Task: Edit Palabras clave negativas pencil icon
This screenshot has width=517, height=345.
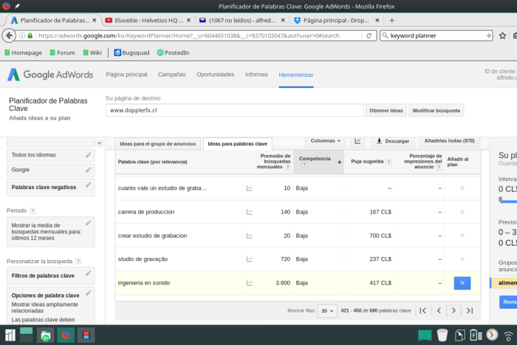Action: 89,185
